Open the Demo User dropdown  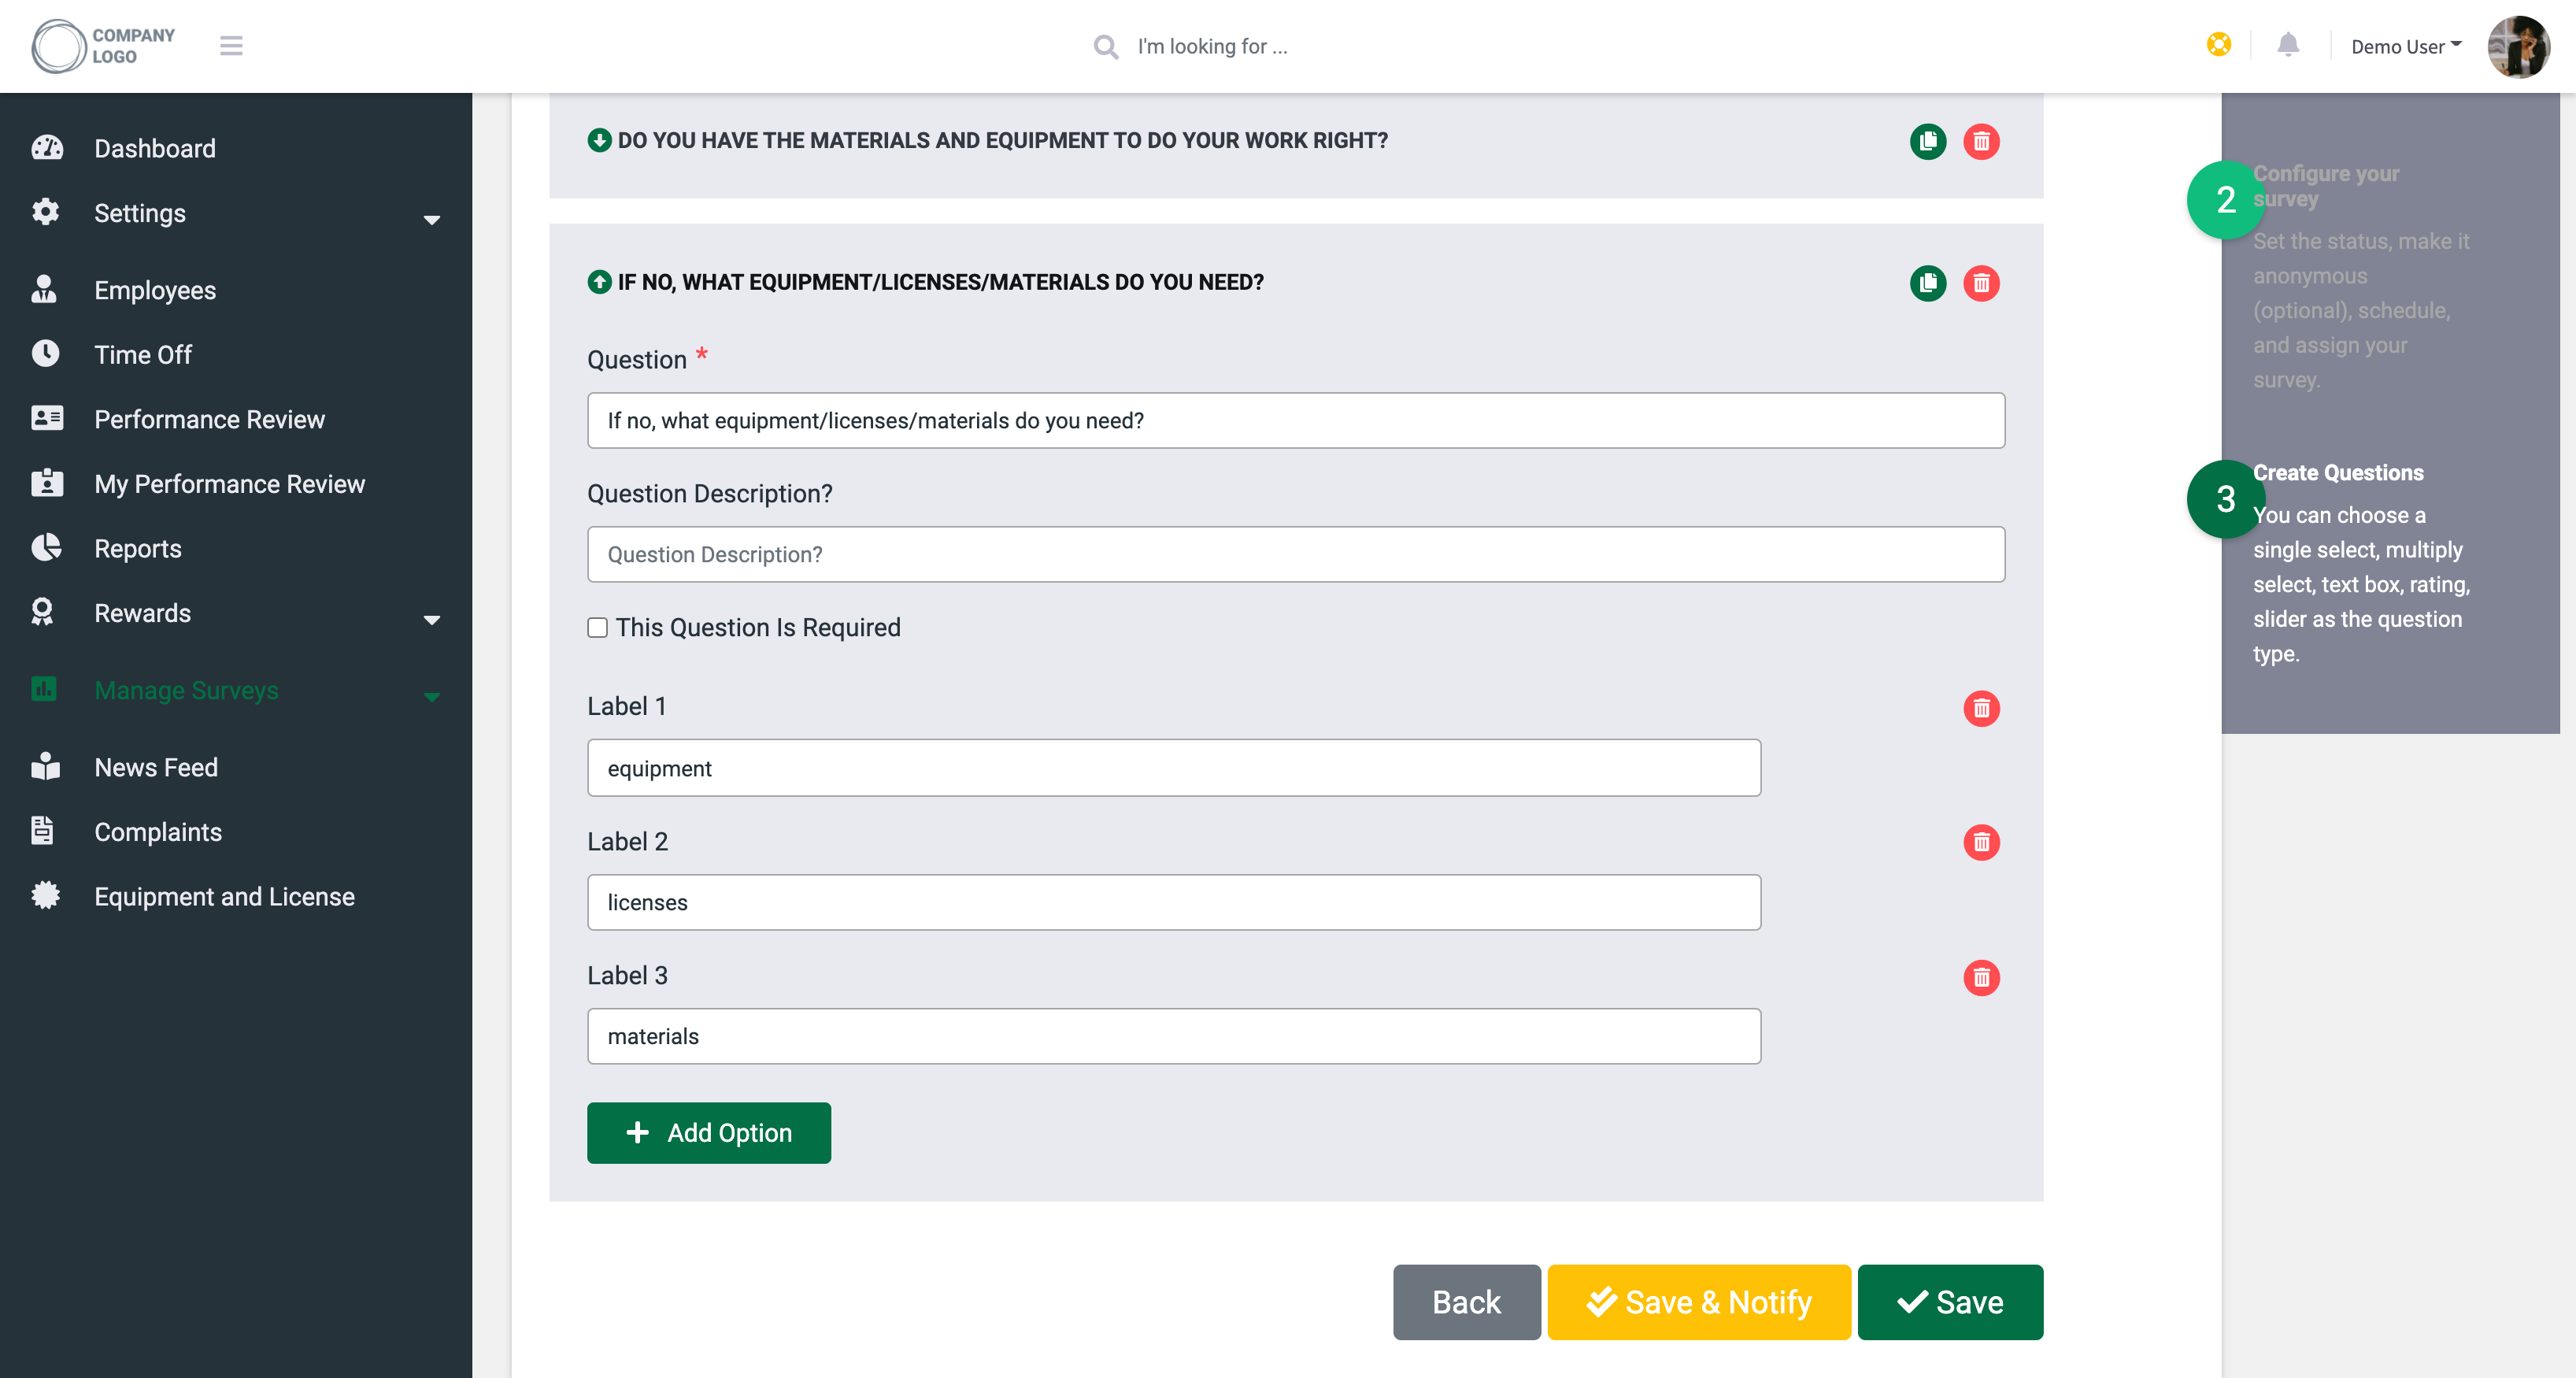tap(2405, 46)
